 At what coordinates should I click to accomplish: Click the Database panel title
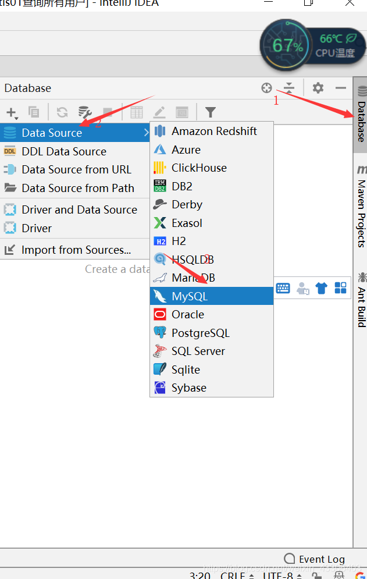[28, 88]
